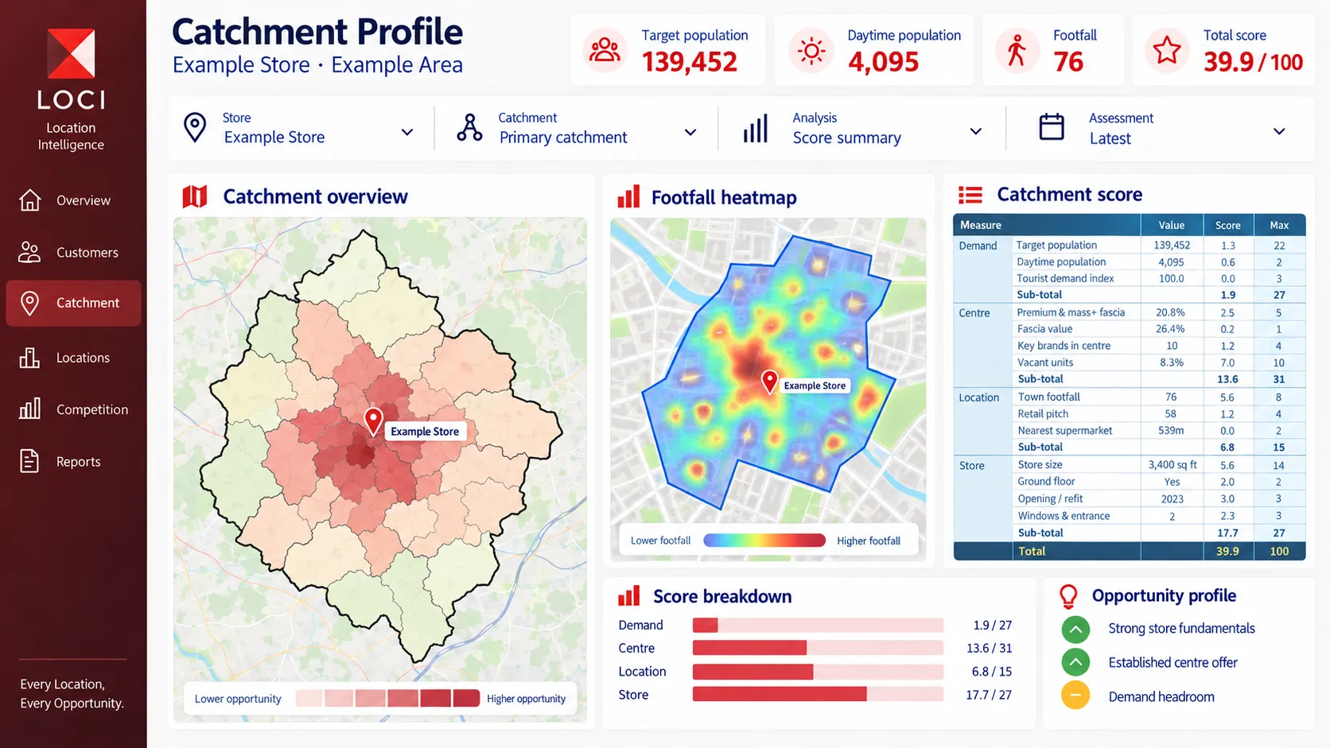Click the Centre score bar

click(818, 649)
